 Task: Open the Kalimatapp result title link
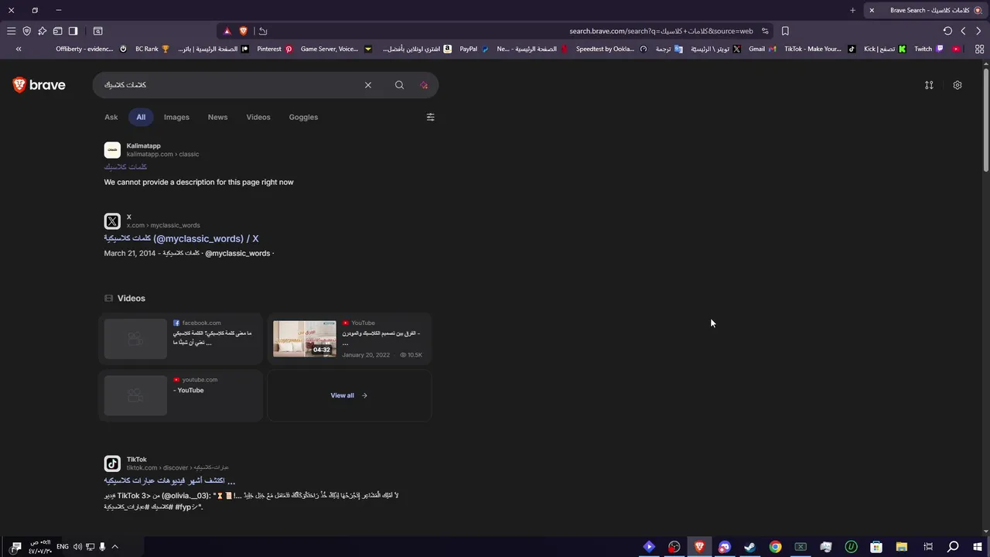click(x=125, y=167)
